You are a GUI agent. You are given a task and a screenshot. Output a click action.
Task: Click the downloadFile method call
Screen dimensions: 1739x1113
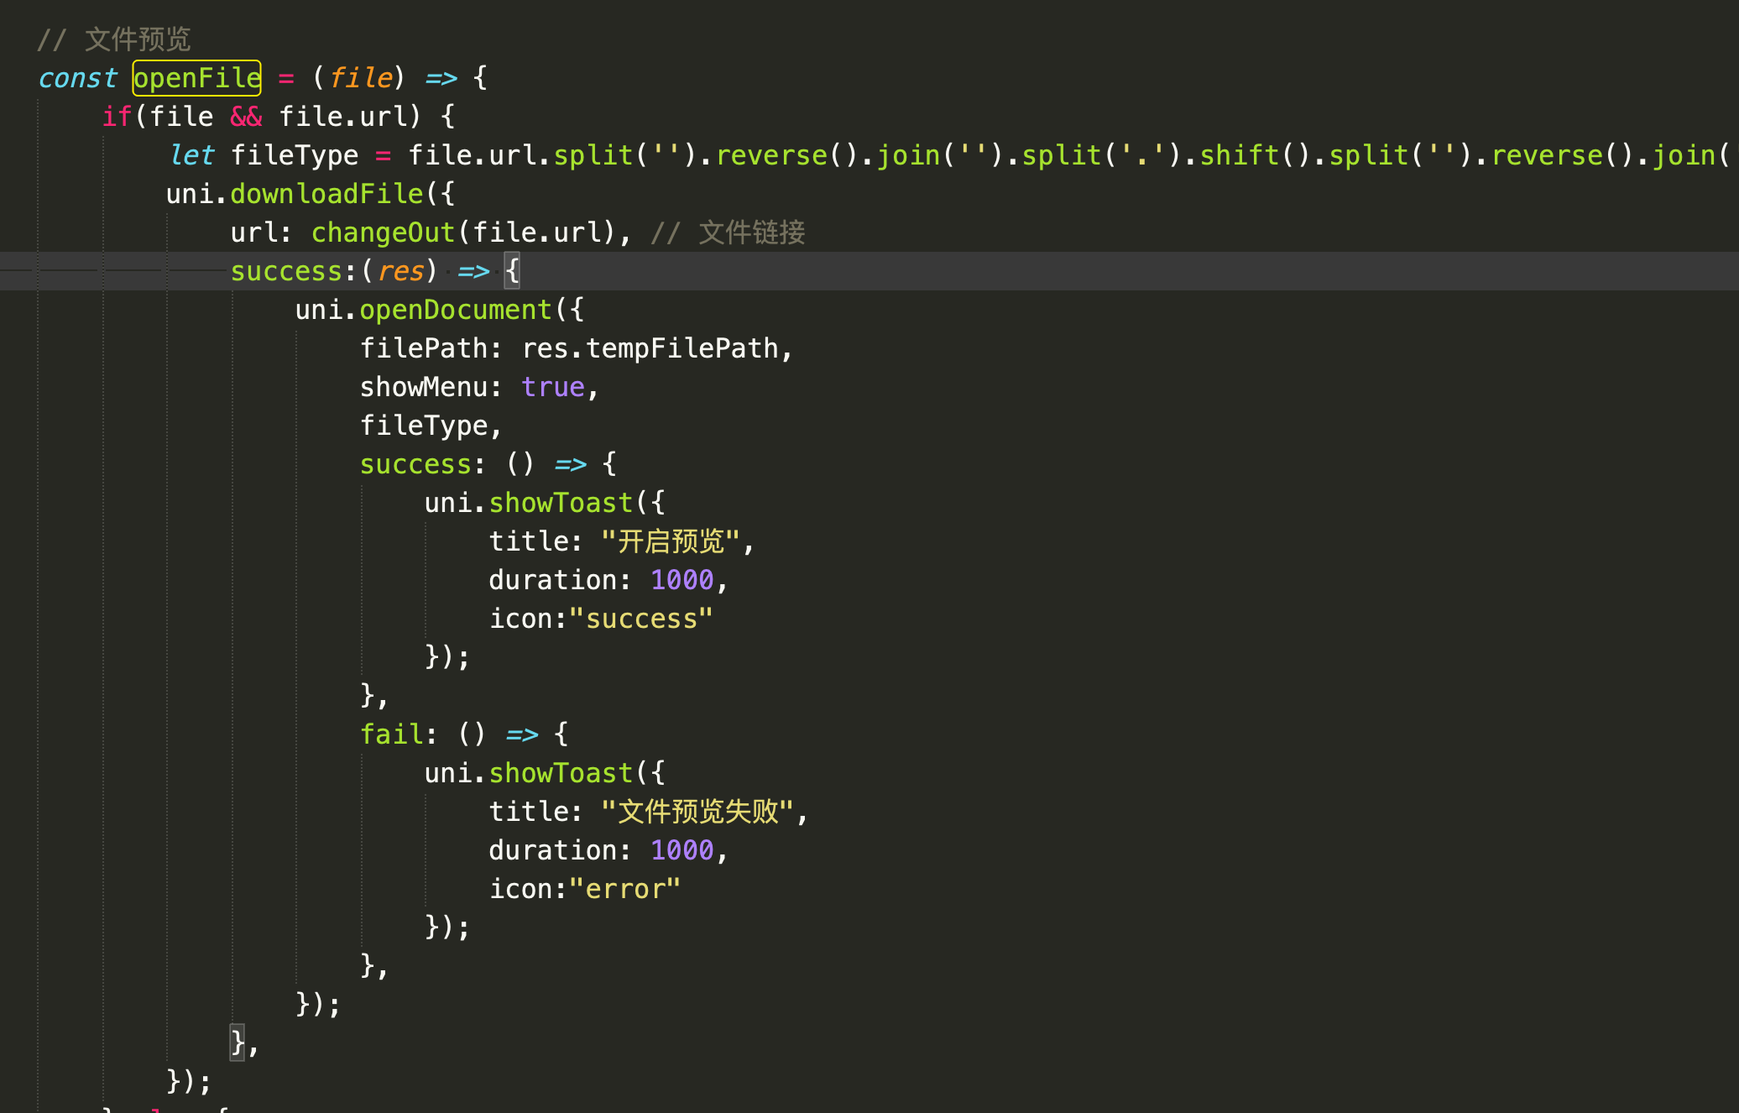click(x=326, y=194)
